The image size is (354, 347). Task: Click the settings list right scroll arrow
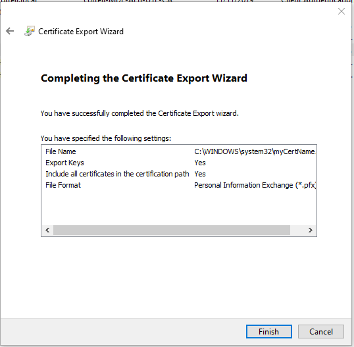coord(311,230)
